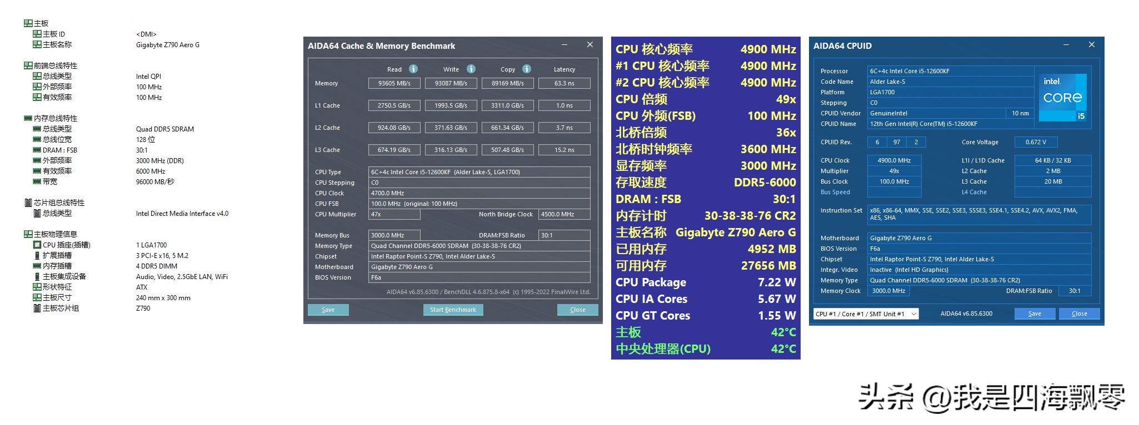
Task: Click 96000 MB/秒 bandwidth value
Action: [155, 181]
